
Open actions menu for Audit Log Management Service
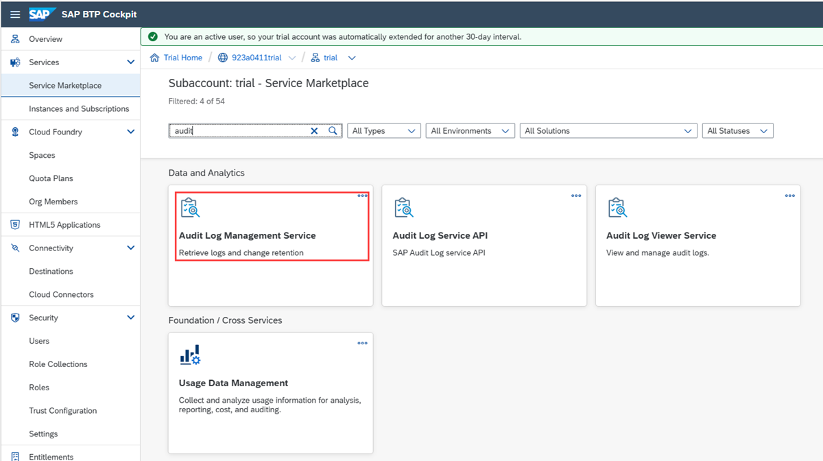point(362,196)
